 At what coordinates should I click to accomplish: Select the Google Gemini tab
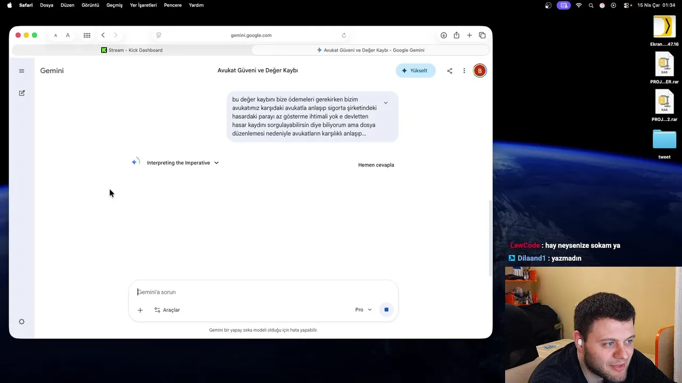tap(370, 50)
